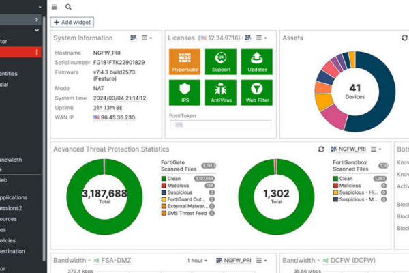Click system time 2024/03/04 21:14:12

(x=119, y=98)
